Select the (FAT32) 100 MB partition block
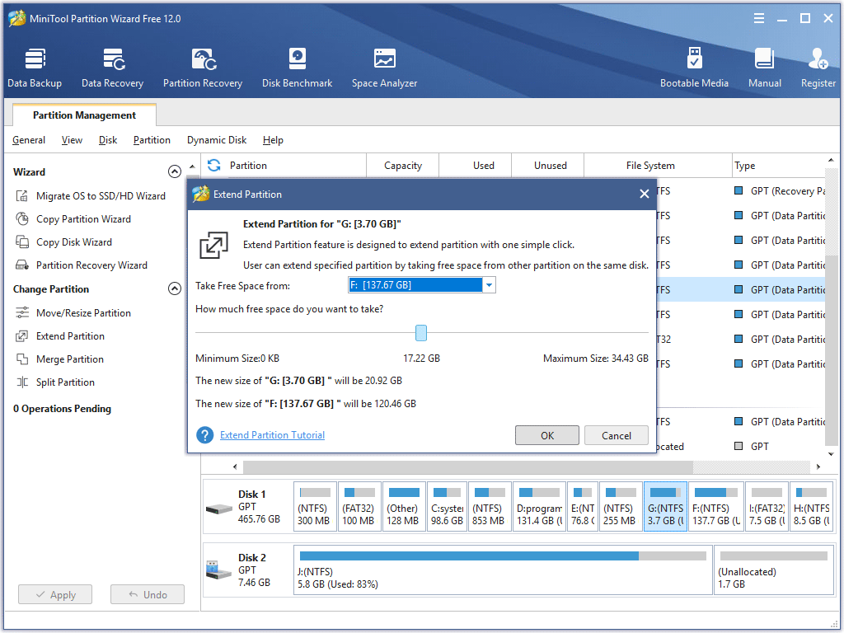The width and height of the screenshot is (844, 633). [359, 507]
